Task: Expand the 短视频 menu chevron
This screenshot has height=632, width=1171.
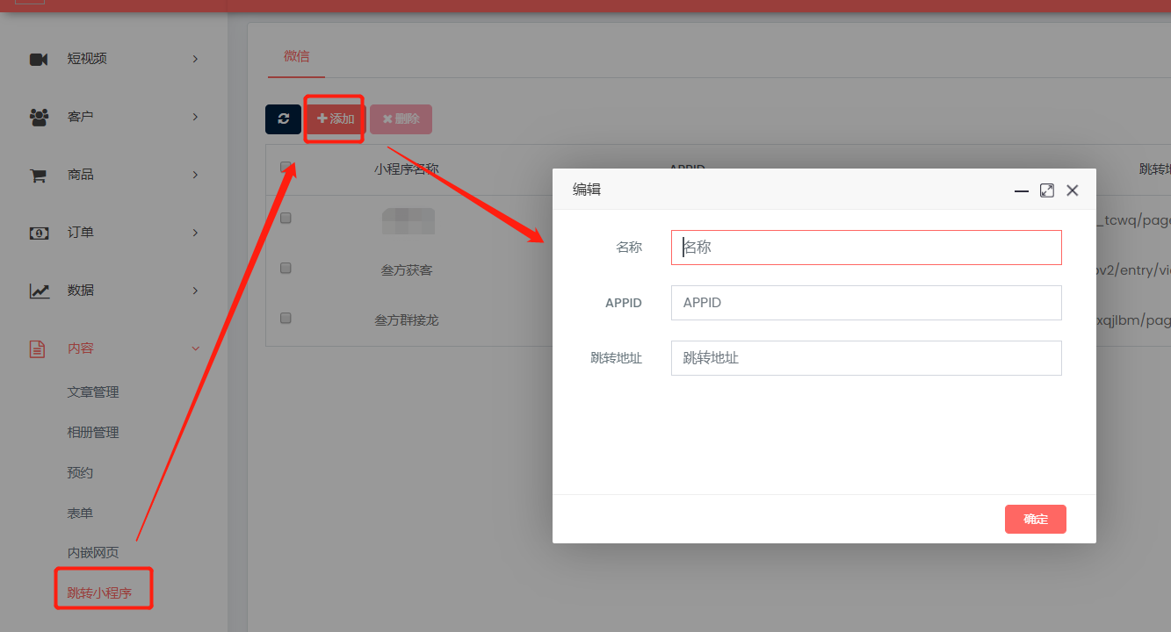Action: [195, 59]
